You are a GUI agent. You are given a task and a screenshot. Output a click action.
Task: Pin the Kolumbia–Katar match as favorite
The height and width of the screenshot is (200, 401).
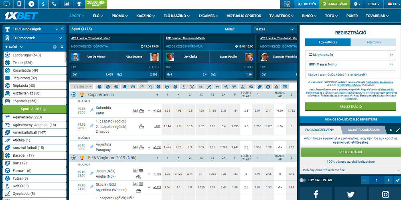[x=92, y=110]
